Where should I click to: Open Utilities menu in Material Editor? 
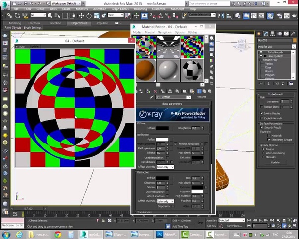193,32
